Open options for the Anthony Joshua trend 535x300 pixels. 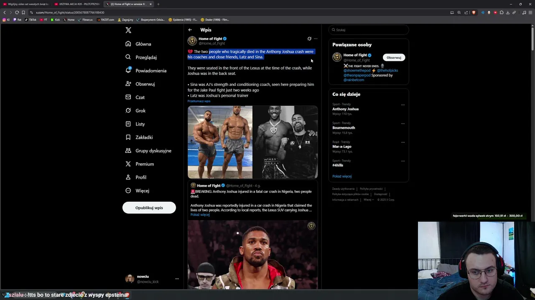[x=403, y=105]
